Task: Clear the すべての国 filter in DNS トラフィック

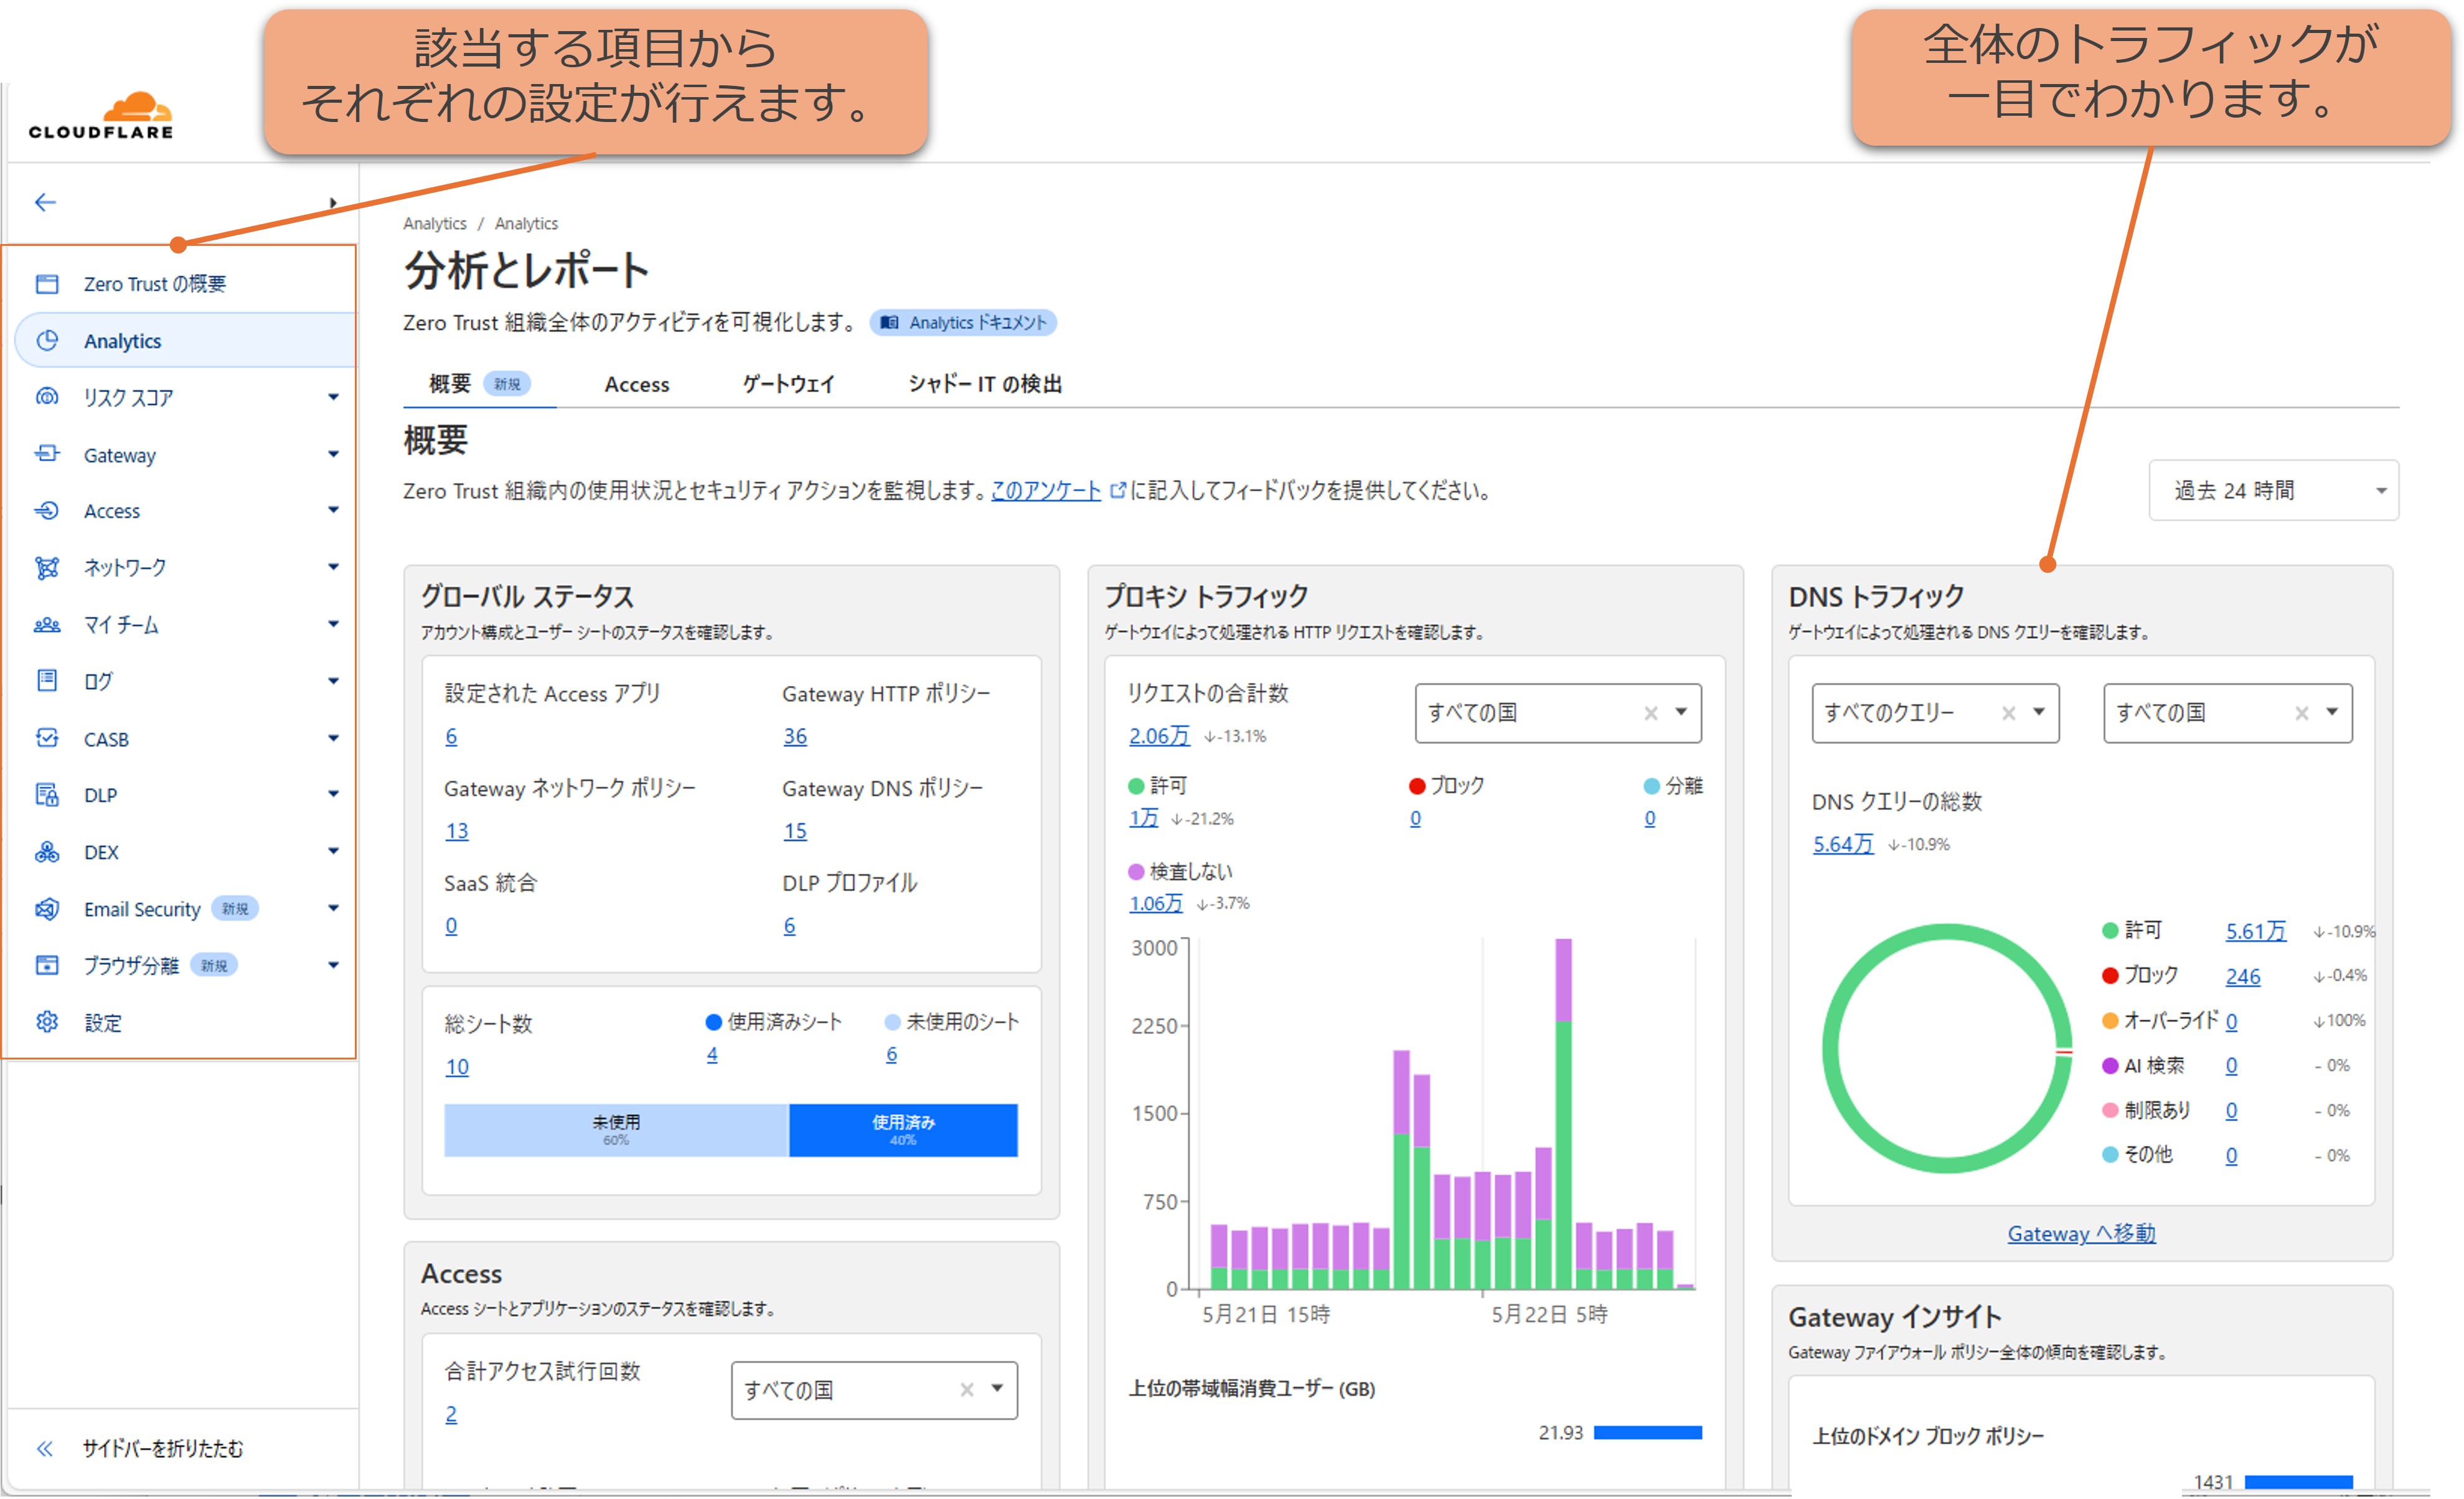Action: [2302, 713]
